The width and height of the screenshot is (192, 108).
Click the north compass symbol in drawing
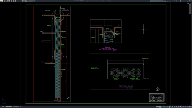click(158, 89)
